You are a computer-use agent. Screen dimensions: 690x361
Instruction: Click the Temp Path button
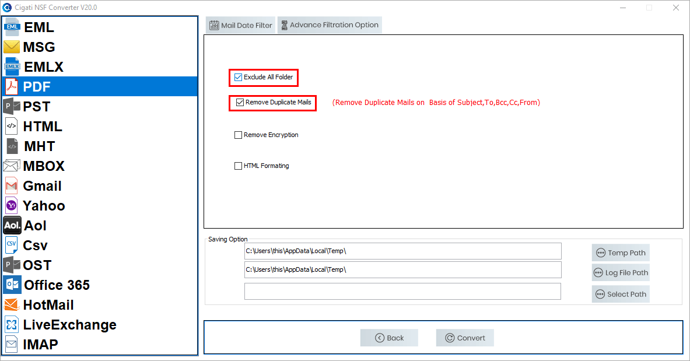[x=621, y=253]
